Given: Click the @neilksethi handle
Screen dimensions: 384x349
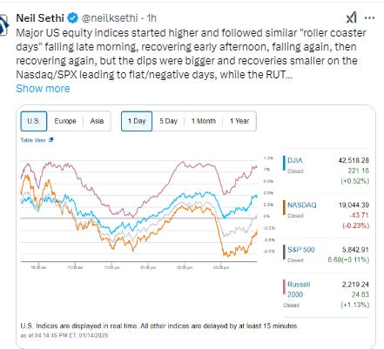Looking at the screenshot, I should (110, 18).
